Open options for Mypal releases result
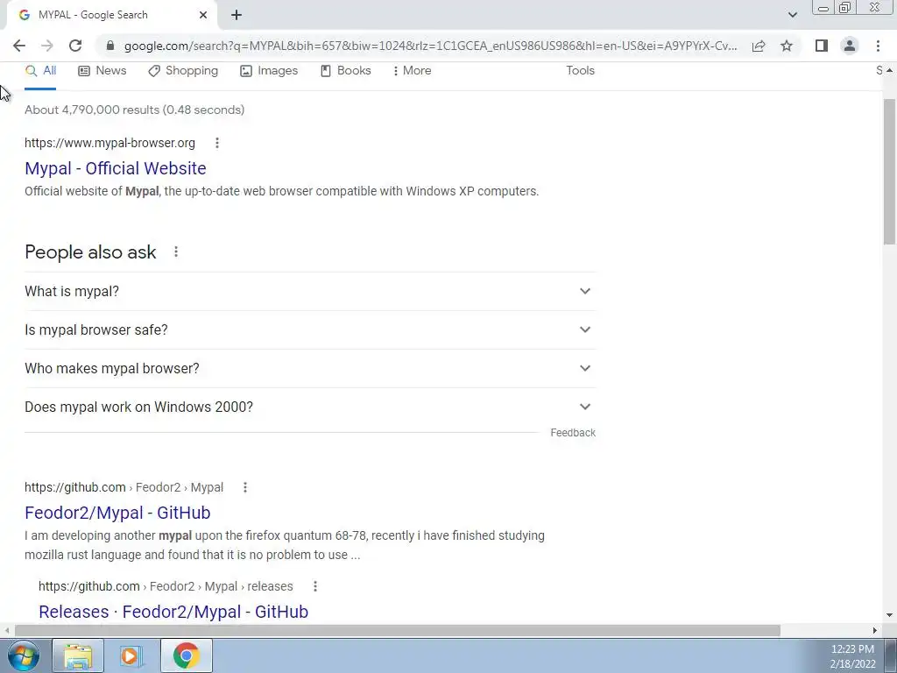The height and width of the screenshot is (673, 897). [x=315, y=586]
